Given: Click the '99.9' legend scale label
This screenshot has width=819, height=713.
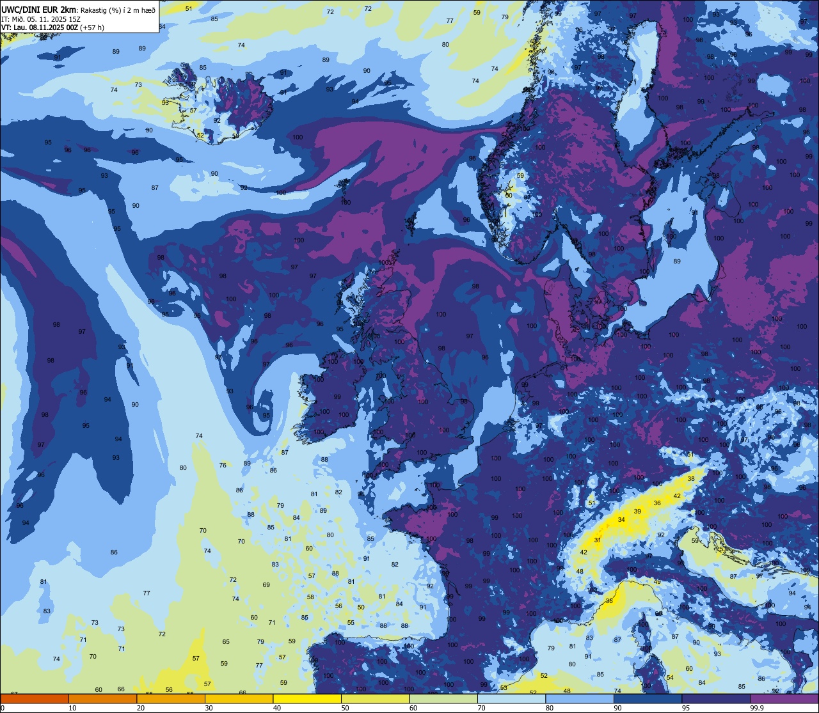Looking at the screenshot, I should (758, 707).
